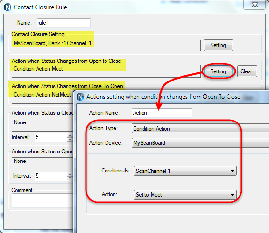Close the Contact Closure Rule window

[255, 5]
